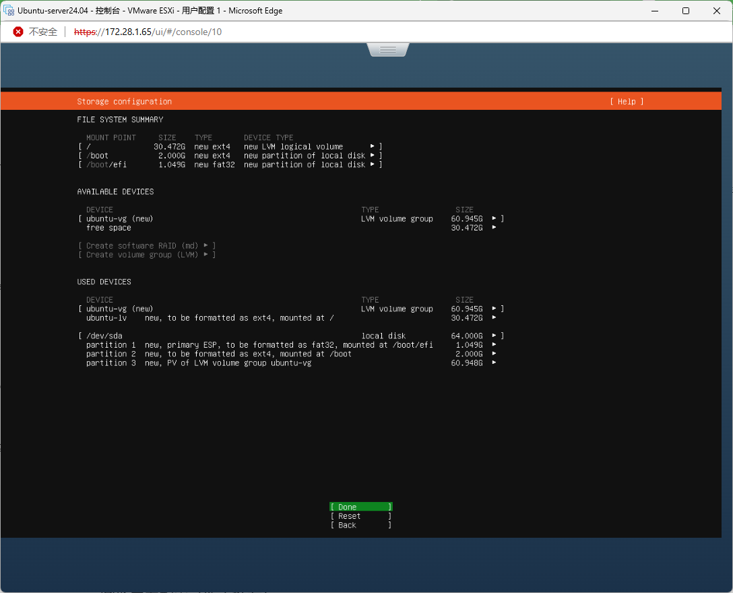Screen dimensions: 733x593
Task: Click the red not-secure warning icon
Action: (x=18, y=32)
